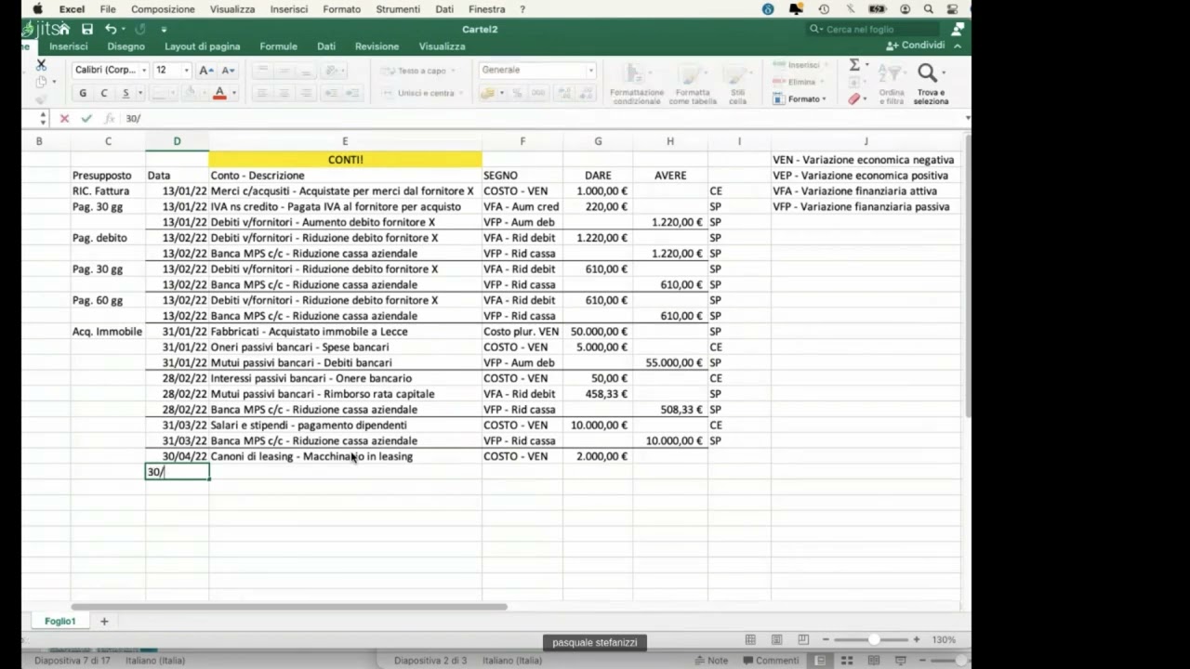Image resolution: width=1190 pixels, height=669 pixels.
Task: Open the Formule ribbon tab
Action: pos(278,46)
